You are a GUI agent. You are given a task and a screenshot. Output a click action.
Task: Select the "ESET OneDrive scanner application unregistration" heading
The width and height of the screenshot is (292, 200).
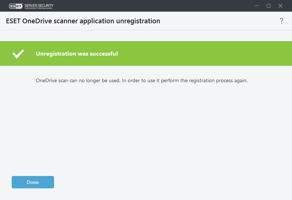click(83, 21)
